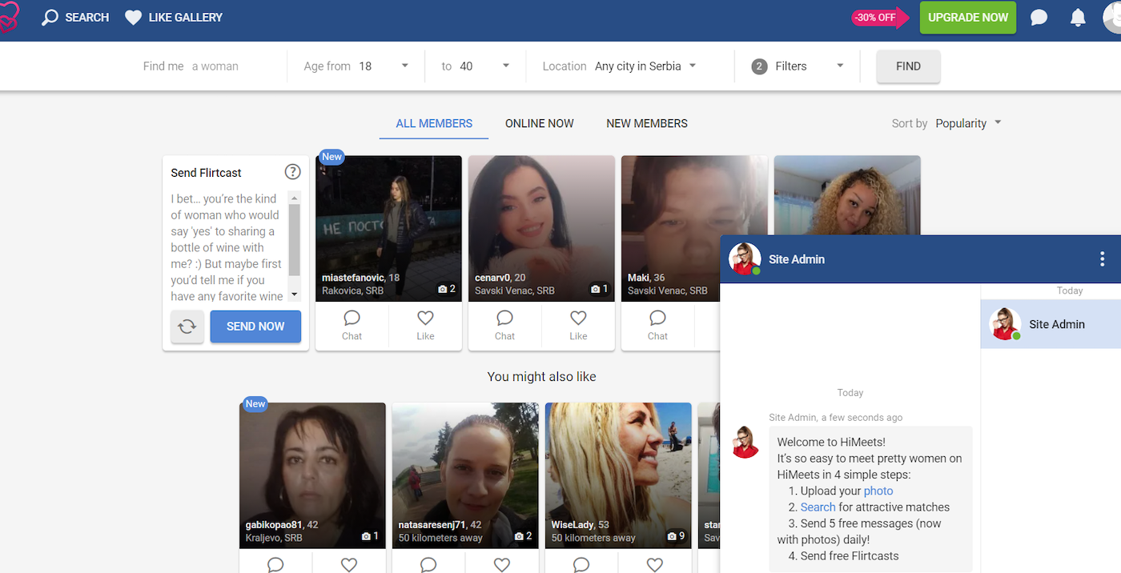Open miastefanovic's profile photo

[x=389, y=228]
